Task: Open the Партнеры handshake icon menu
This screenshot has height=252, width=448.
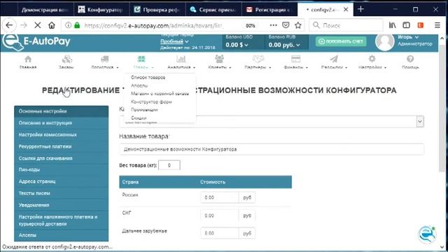Action: tap(258, 59)
